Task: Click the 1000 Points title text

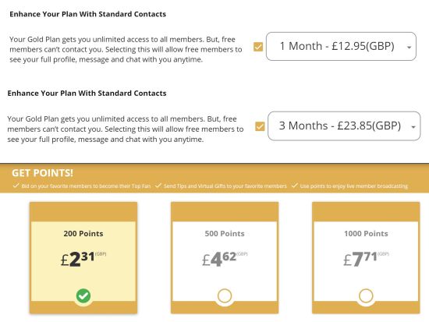Action: [366, 234]
